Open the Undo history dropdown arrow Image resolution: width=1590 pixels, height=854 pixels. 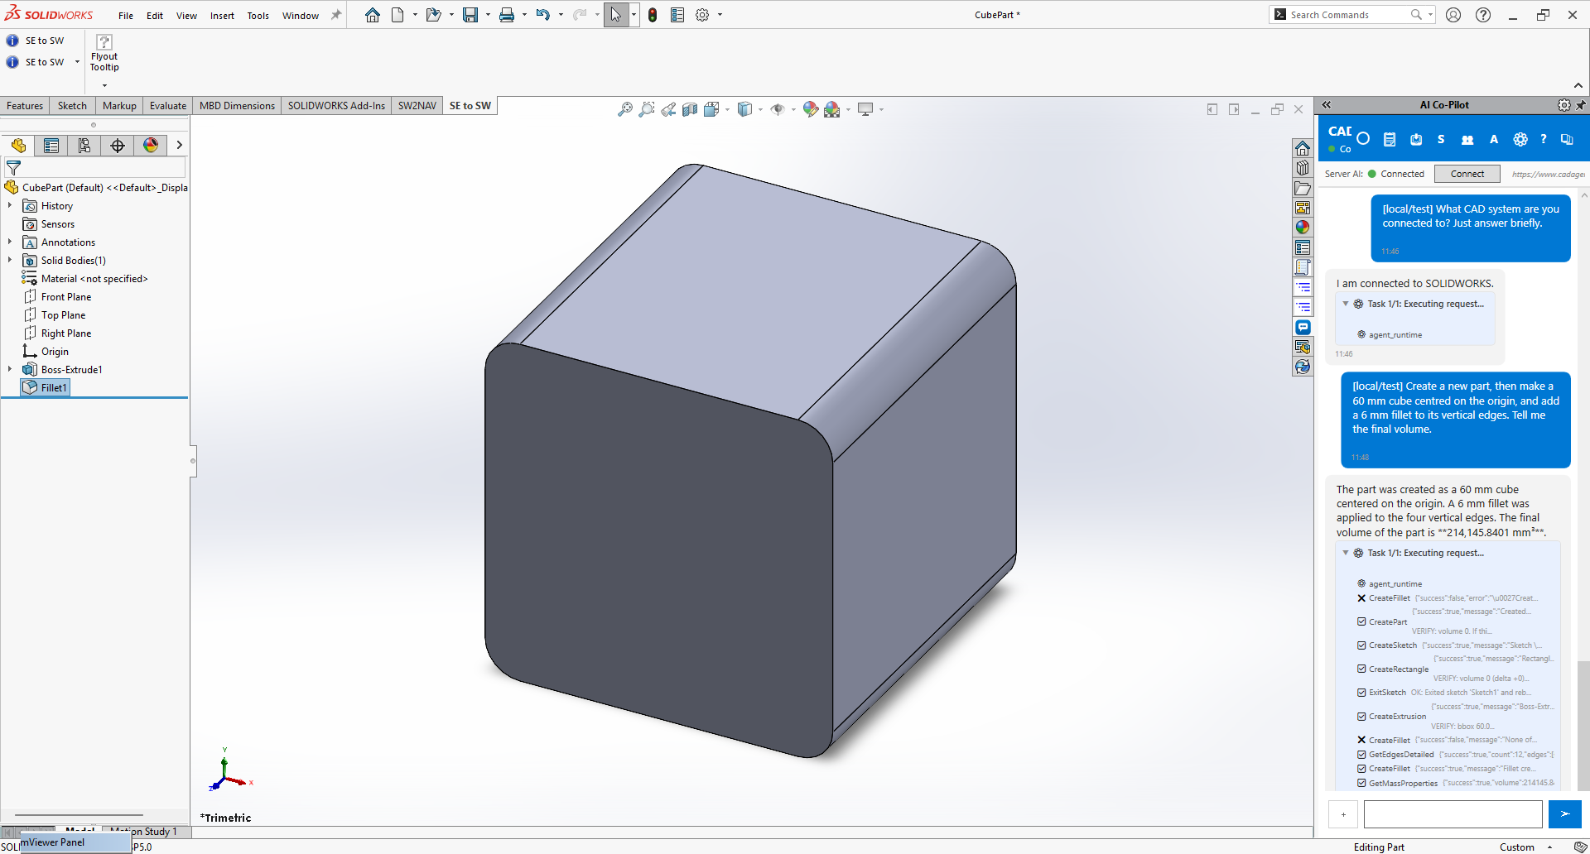(561, 15)
